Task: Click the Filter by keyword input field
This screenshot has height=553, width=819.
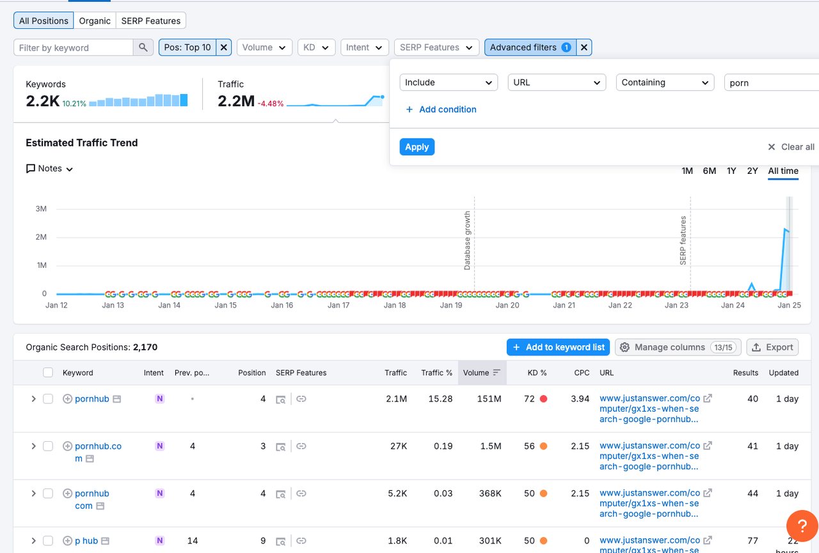Action: coord(73,47)
